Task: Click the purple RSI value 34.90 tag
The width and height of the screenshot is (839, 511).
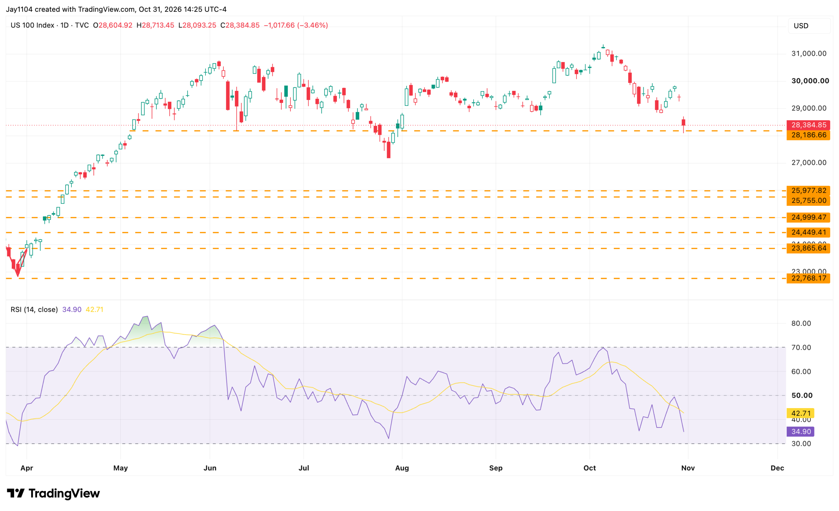Action: (800, 431)
